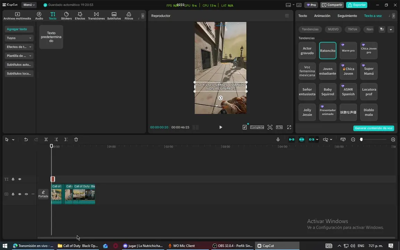The width and height of the screenshot is (400, 250).
Task: Select the TikTok voice category
Action: [352, 29]
